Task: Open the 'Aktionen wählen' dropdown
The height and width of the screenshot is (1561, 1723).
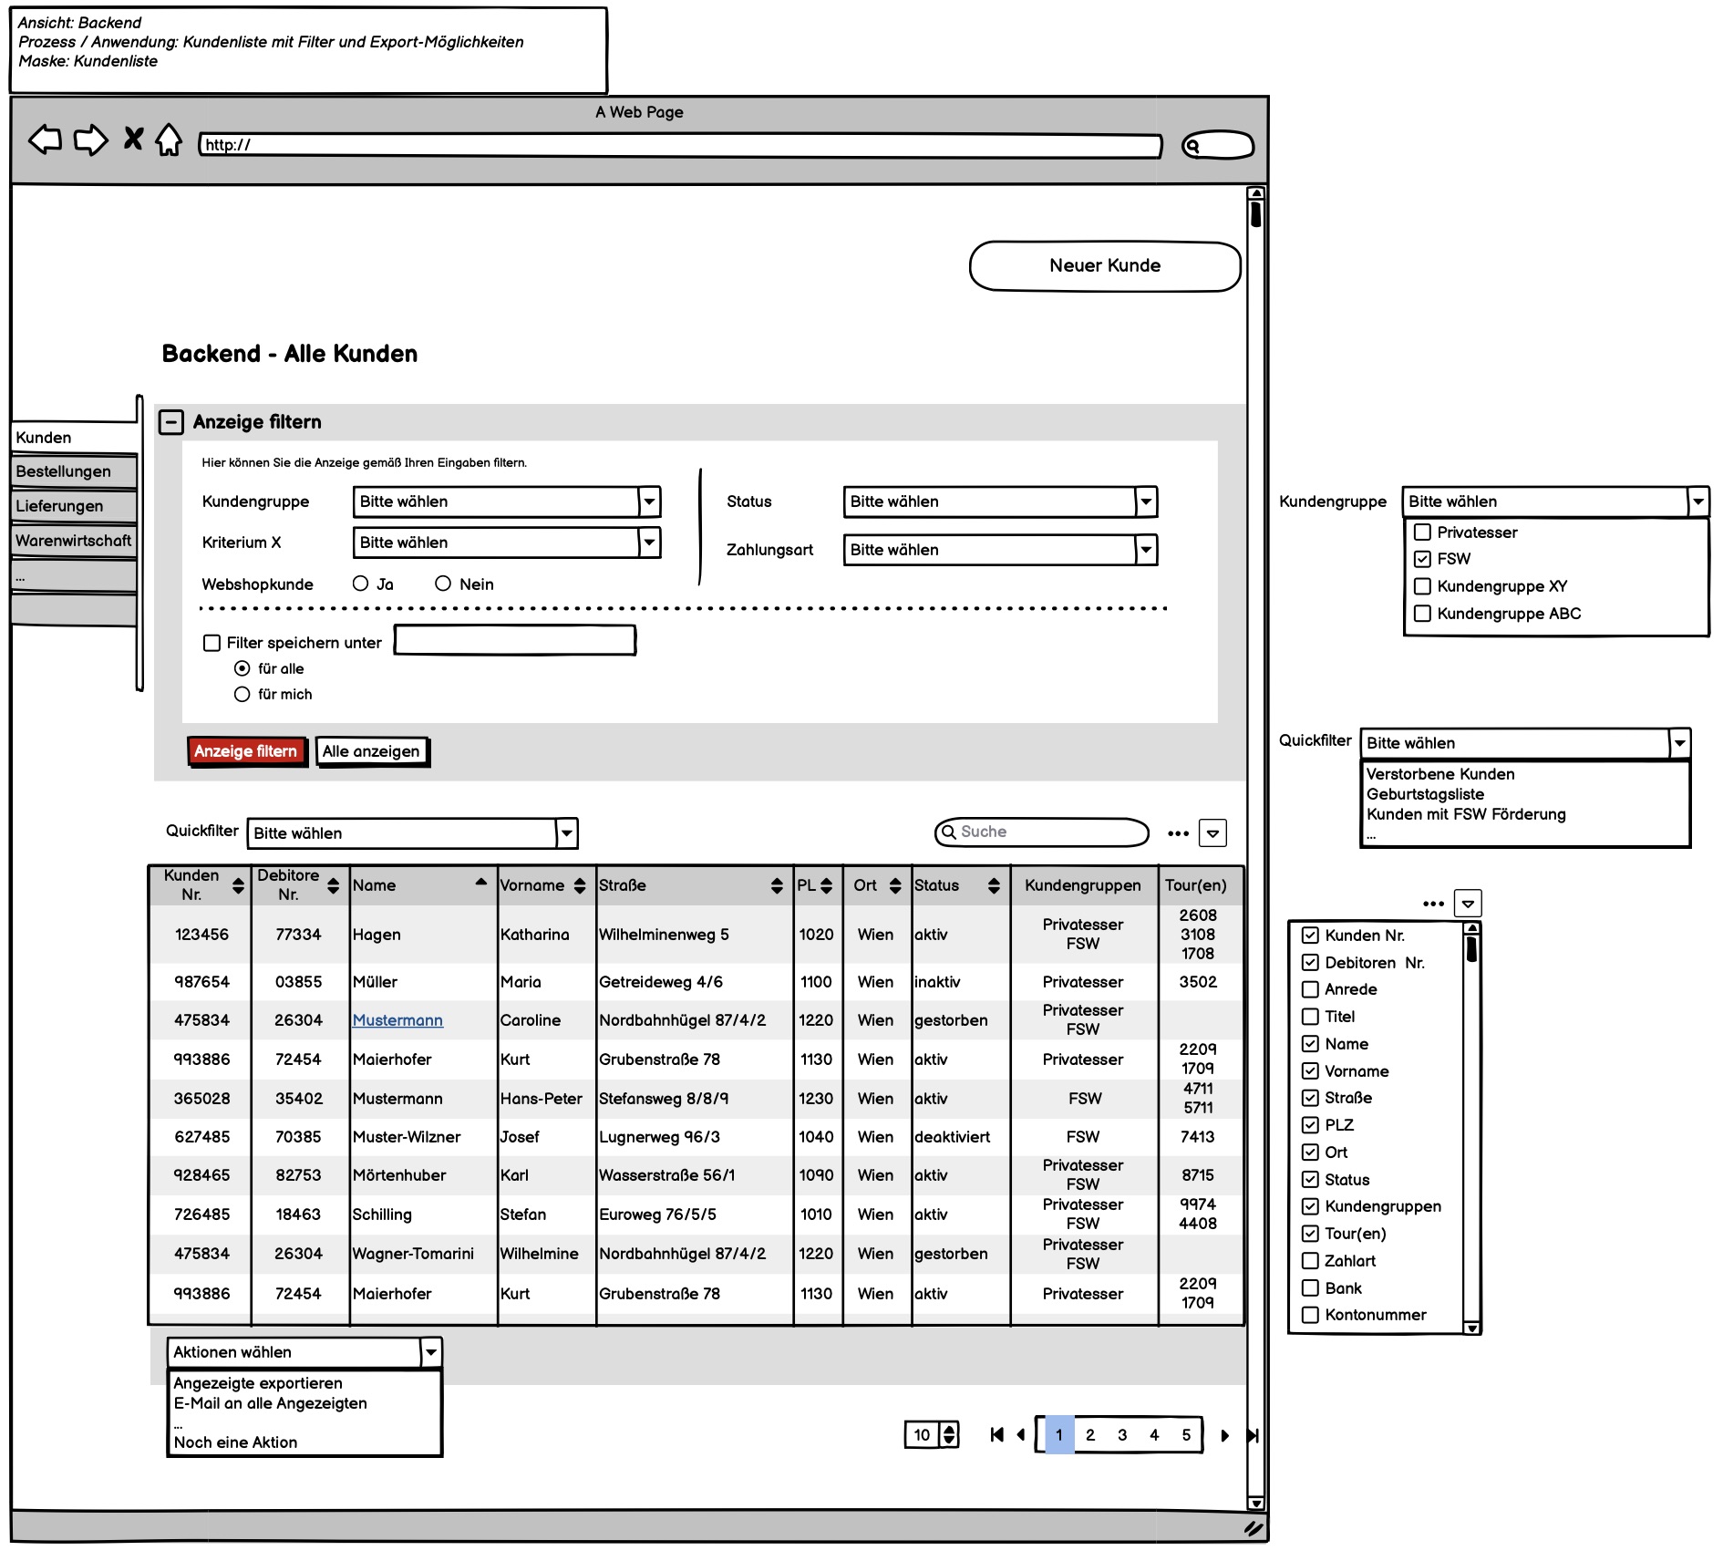Action: [431, 1352]
